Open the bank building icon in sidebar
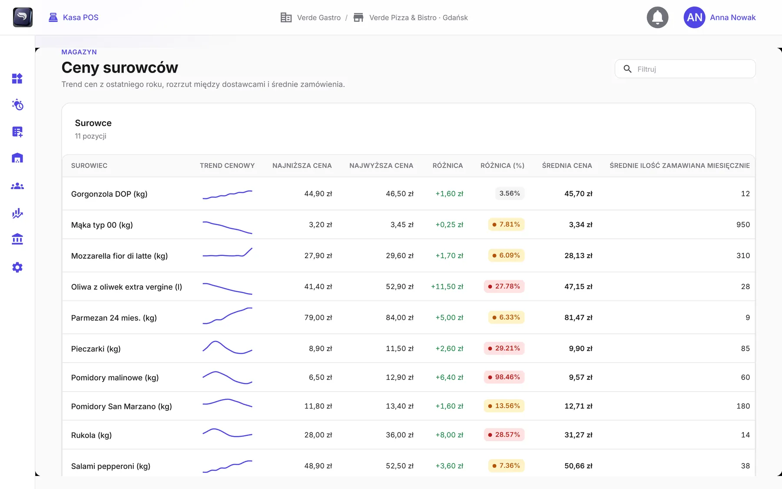Image resolution: width=782 pixels, height=489 pixels. (x=17, y=239)
